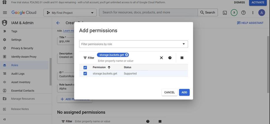The width and height of the screenshot is (270, 124).
Task: Open the main navigation hamburger menu
Action: click(x=5, y=13)
